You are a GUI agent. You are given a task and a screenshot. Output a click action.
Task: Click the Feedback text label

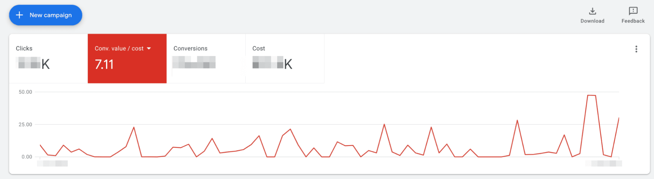[633, 21]
